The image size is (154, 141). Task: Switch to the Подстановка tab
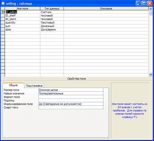(34, 86)
